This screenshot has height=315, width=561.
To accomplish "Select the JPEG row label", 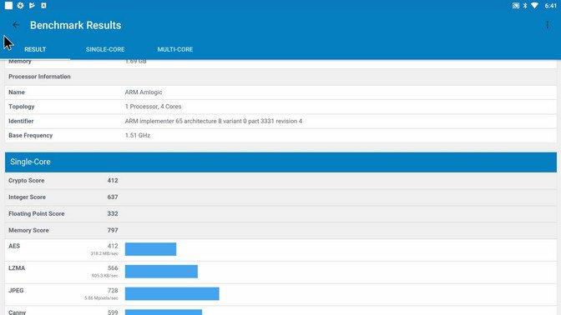I will pos(16,291).
